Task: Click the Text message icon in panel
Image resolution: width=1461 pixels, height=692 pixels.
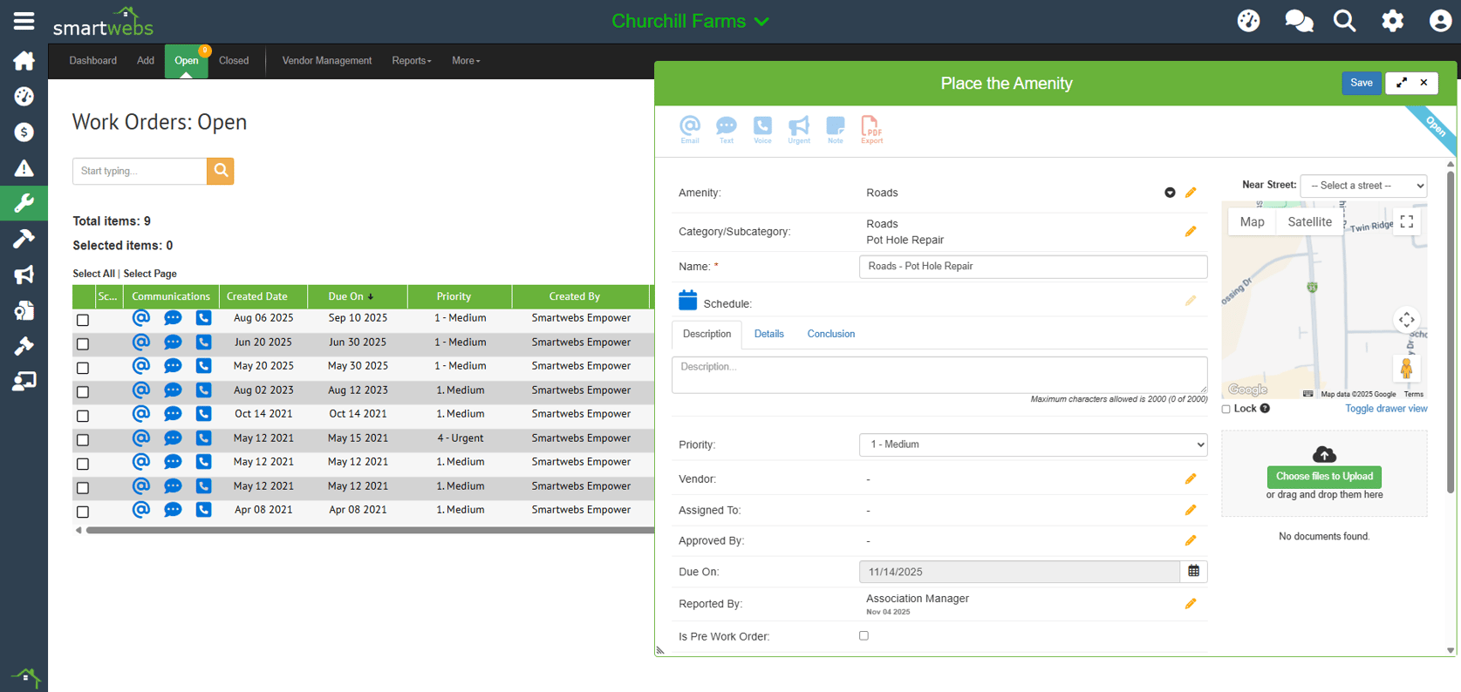Action: point(726,130)
